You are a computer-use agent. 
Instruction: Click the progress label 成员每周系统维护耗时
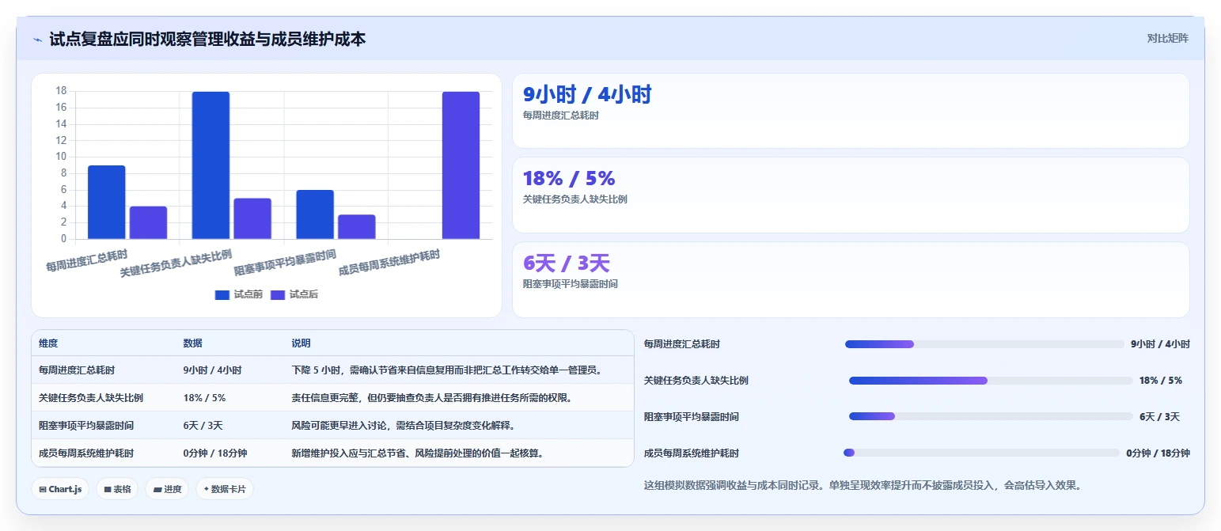tap(692, 453)
